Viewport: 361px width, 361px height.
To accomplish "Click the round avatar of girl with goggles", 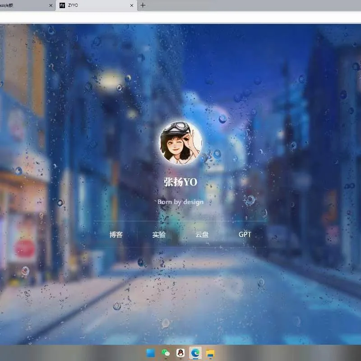I will [x=180, y=143].
